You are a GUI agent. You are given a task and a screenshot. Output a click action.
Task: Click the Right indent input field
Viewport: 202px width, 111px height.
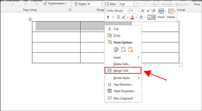coord(94,4)
